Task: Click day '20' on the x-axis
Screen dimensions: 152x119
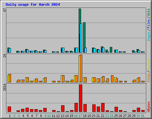Action: (94, 116)
